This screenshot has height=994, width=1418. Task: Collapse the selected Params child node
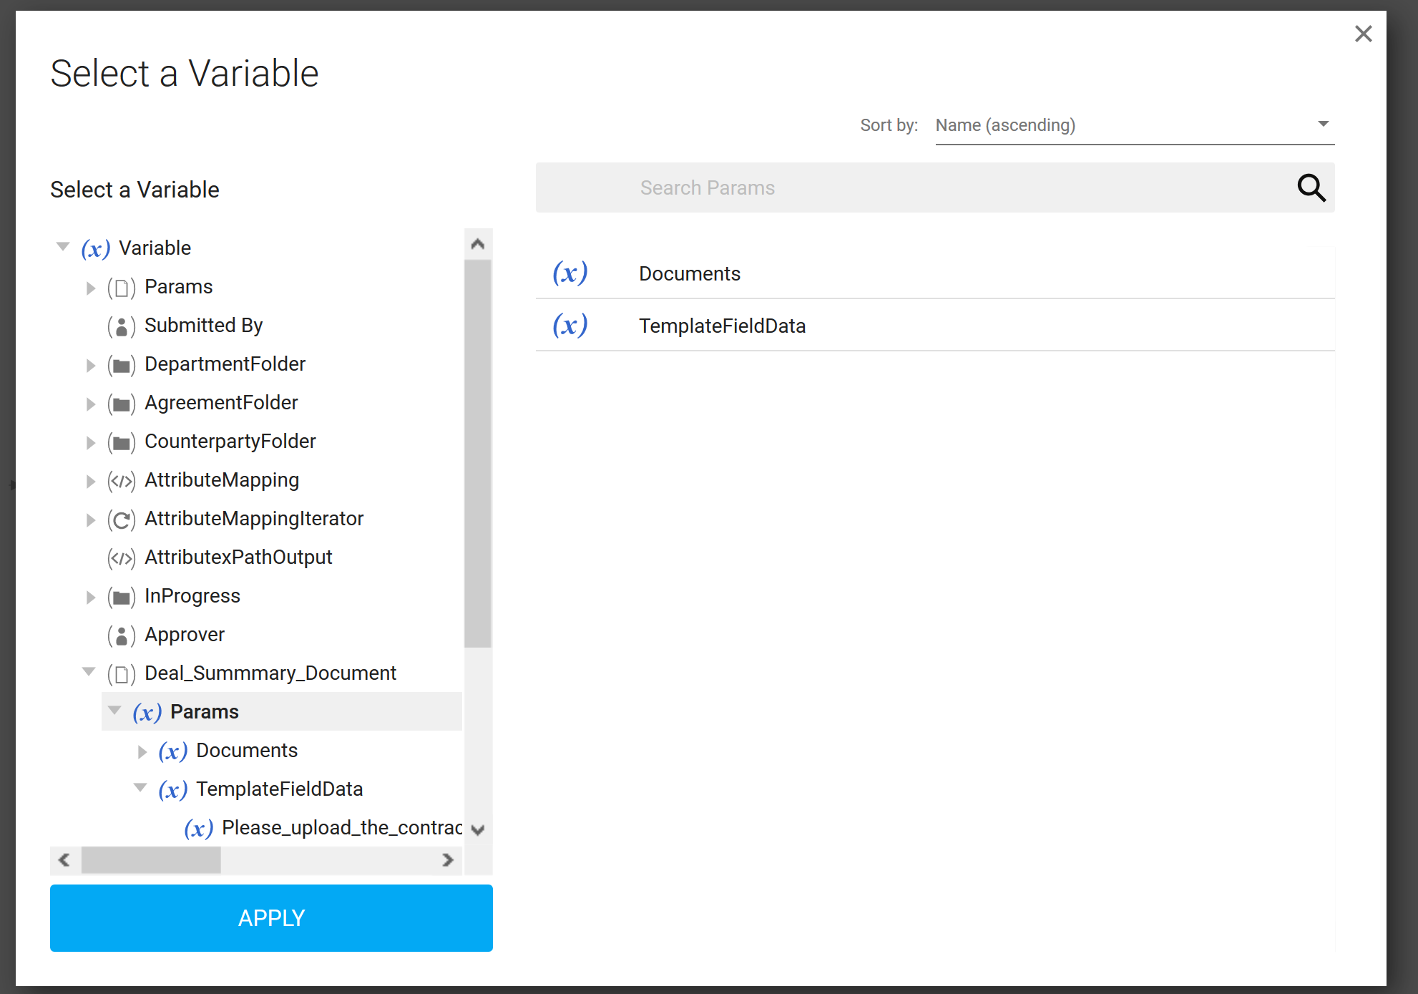114,711
